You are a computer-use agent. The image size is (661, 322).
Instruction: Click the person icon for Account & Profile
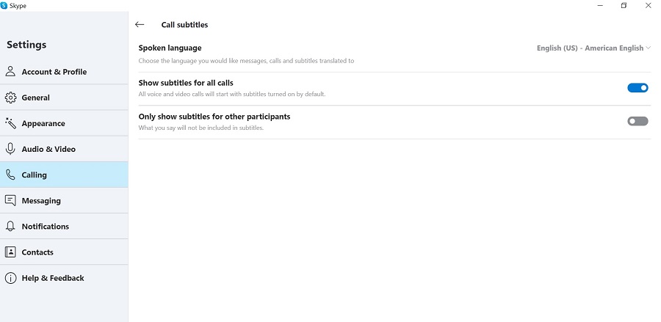coord(10,71)
